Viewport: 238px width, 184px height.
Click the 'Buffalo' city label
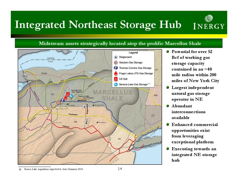30,80
